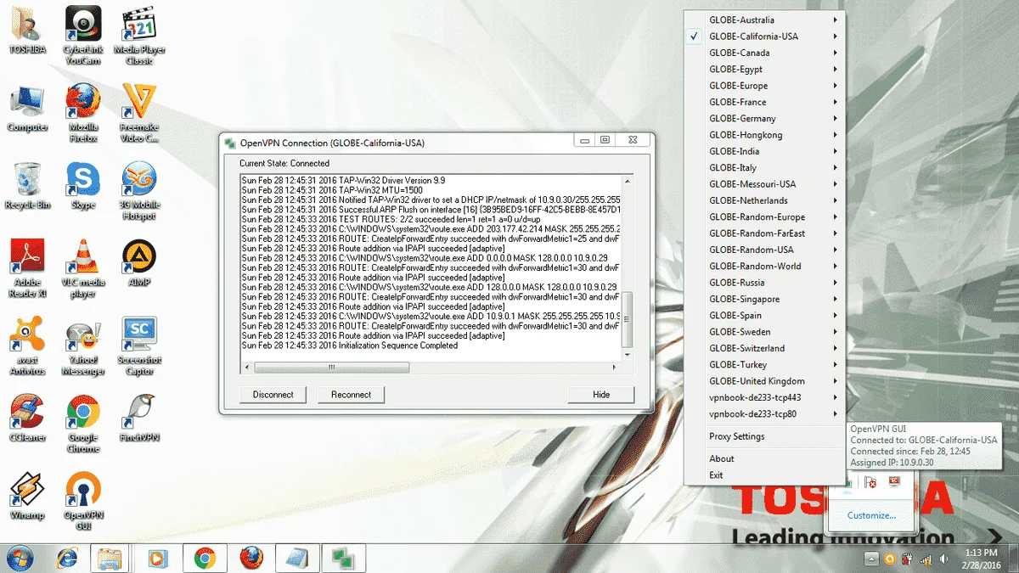
Task: Click the log's vertical scrollbar thumb
Action: coord(628,319)
